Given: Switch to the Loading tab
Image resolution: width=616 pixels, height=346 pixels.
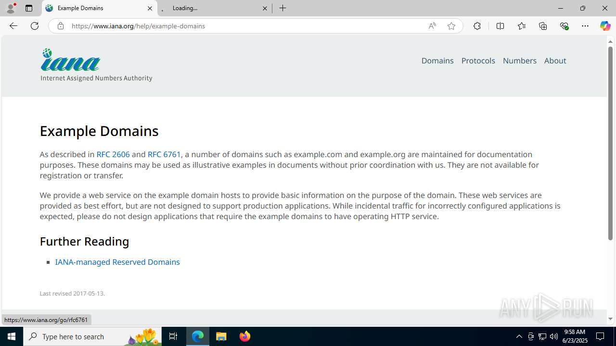Looking at the screenshot, I should tap(215, 8).
